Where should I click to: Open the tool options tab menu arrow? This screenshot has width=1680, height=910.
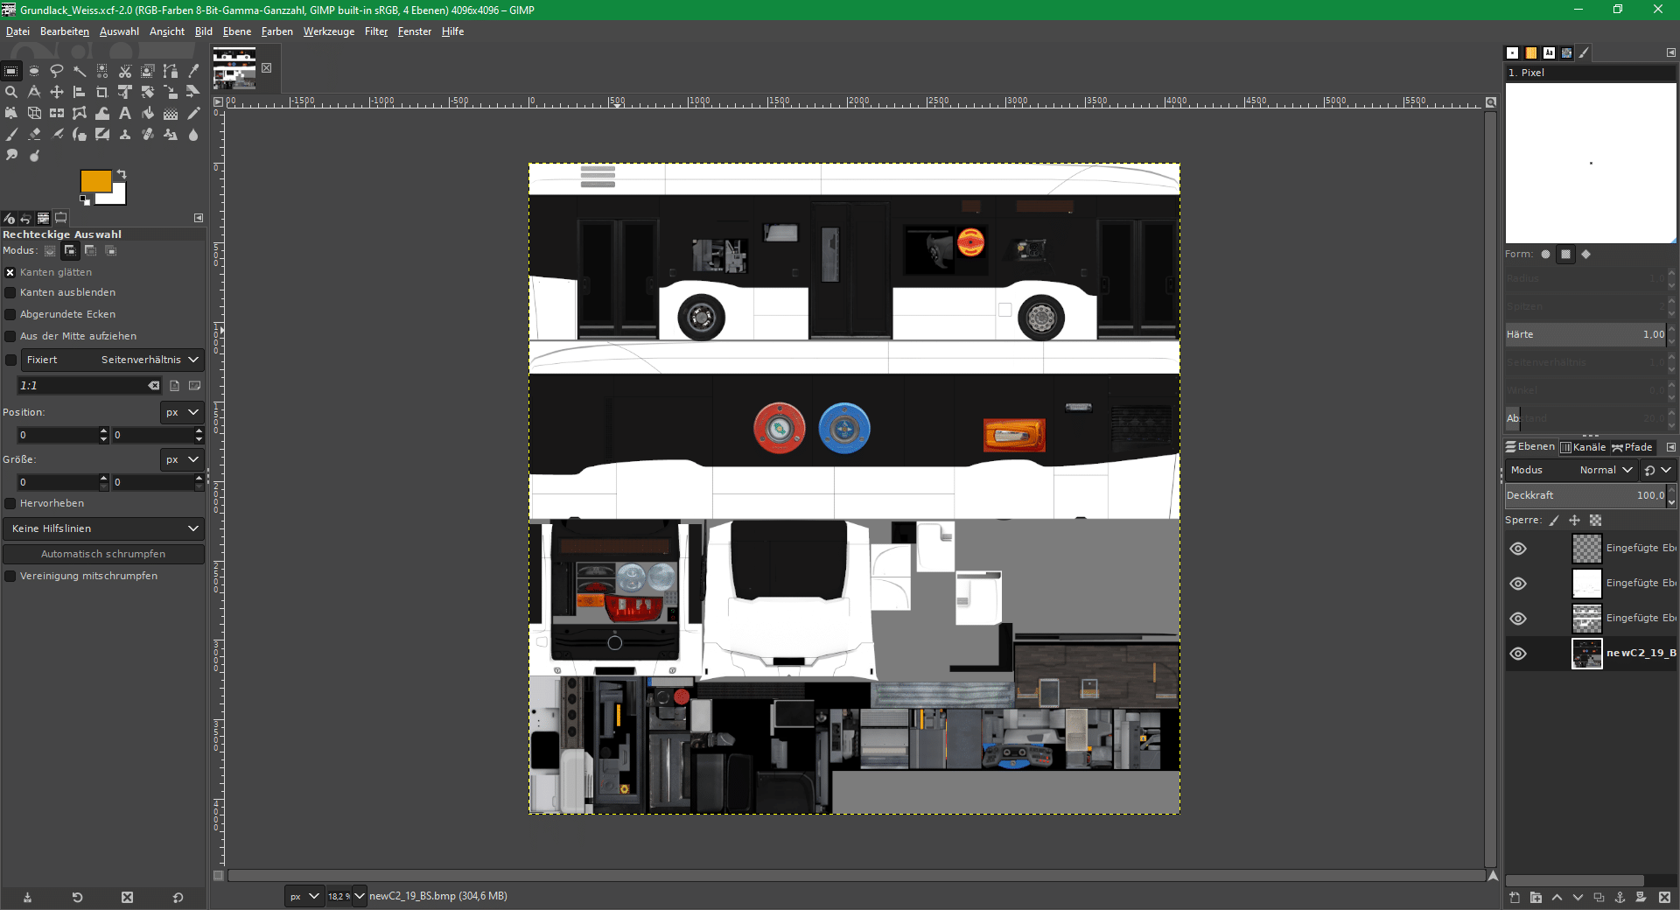click(199, 218)
